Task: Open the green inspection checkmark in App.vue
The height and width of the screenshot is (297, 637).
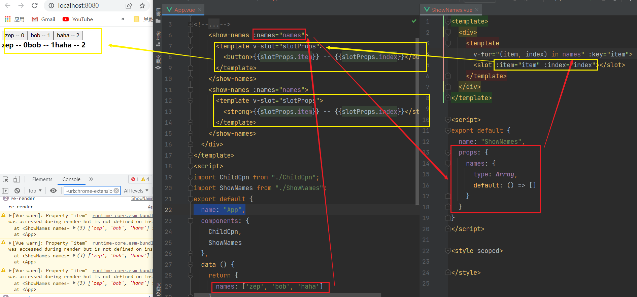Action: (x=414, y=21)
